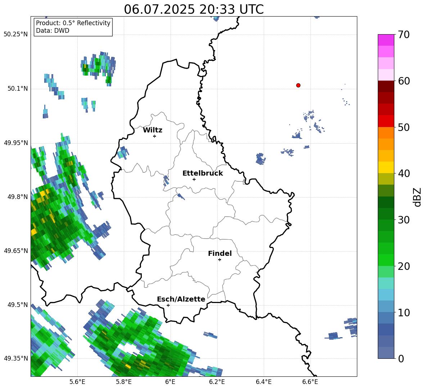Click the Esch/Alzette city label

point(181,299)
